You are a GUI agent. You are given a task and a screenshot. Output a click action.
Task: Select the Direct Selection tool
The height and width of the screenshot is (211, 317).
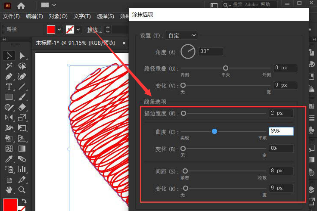(22, 56)
